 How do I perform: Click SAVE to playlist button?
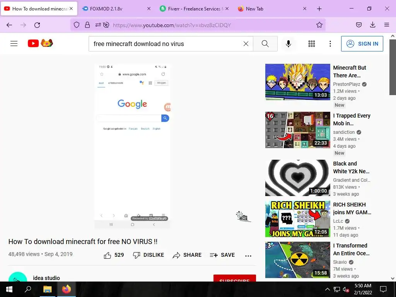tap(222, 255)
